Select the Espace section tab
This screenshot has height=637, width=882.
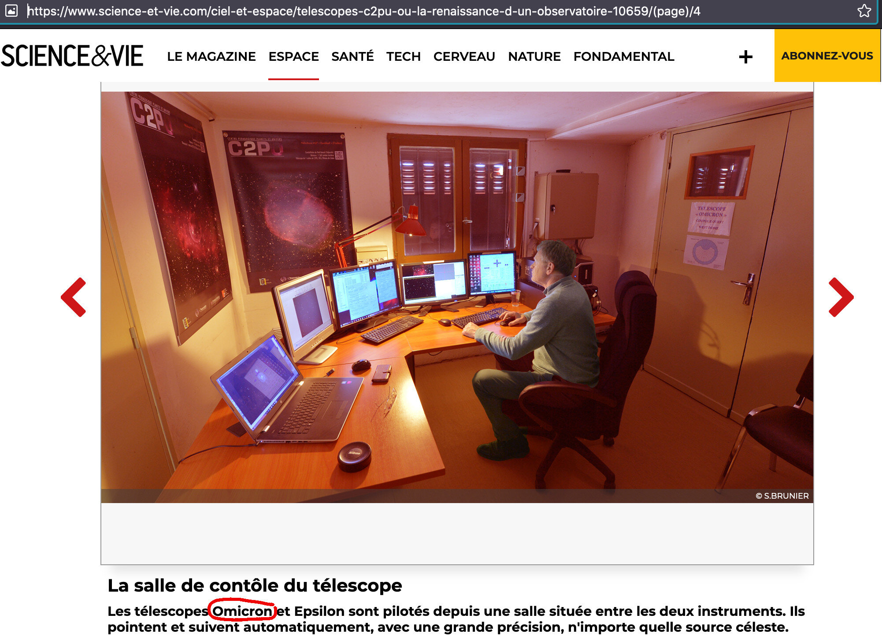point(293,56)
